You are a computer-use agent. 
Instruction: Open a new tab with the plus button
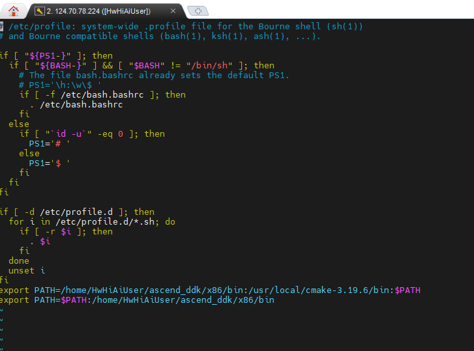point(198,11)
